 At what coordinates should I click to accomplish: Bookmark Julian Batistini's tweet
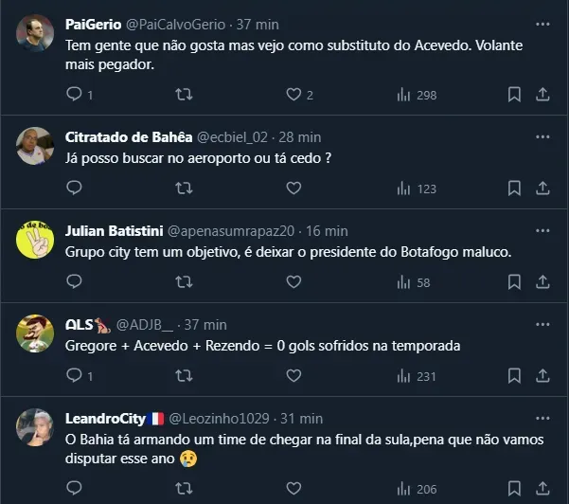coord(514,282)
